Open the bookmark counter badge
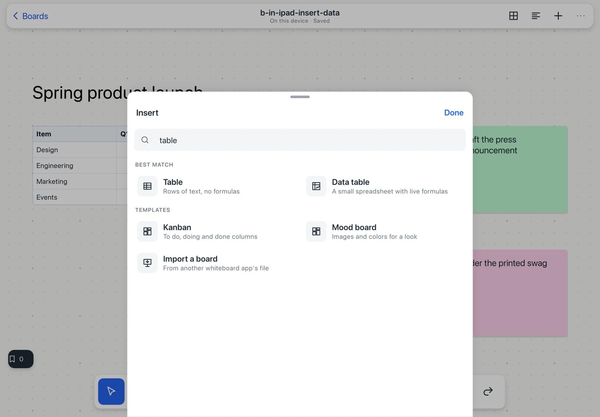 pos(20,359)
